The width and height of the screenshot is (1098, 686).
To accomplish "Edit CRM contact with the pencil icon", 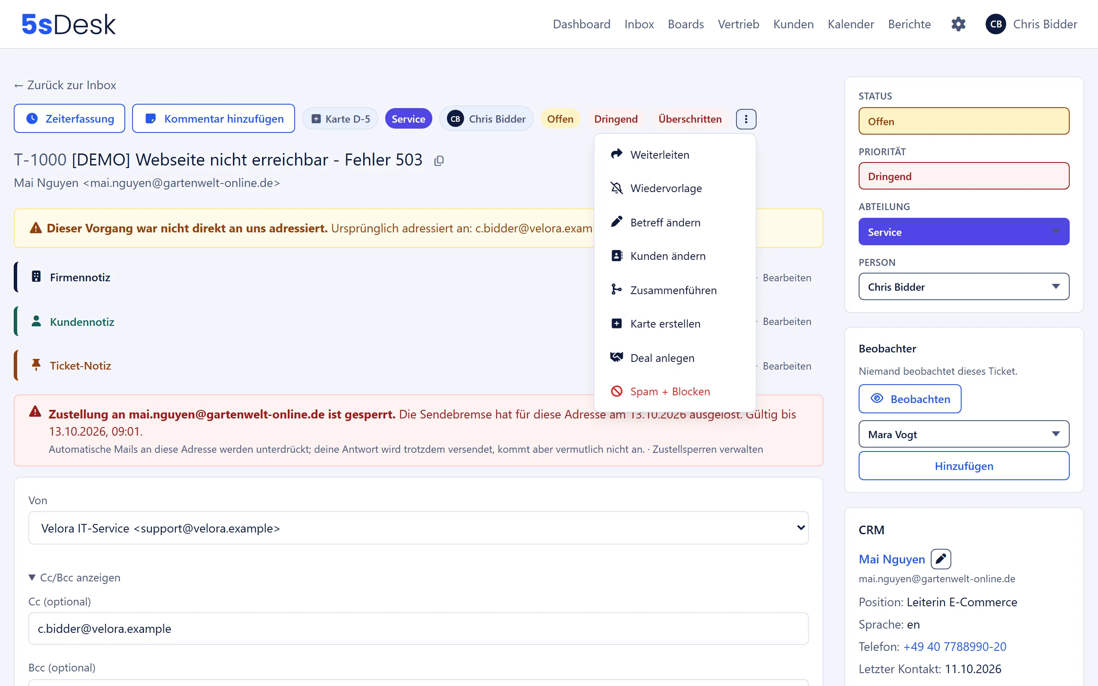I will [x=941, y=559].
